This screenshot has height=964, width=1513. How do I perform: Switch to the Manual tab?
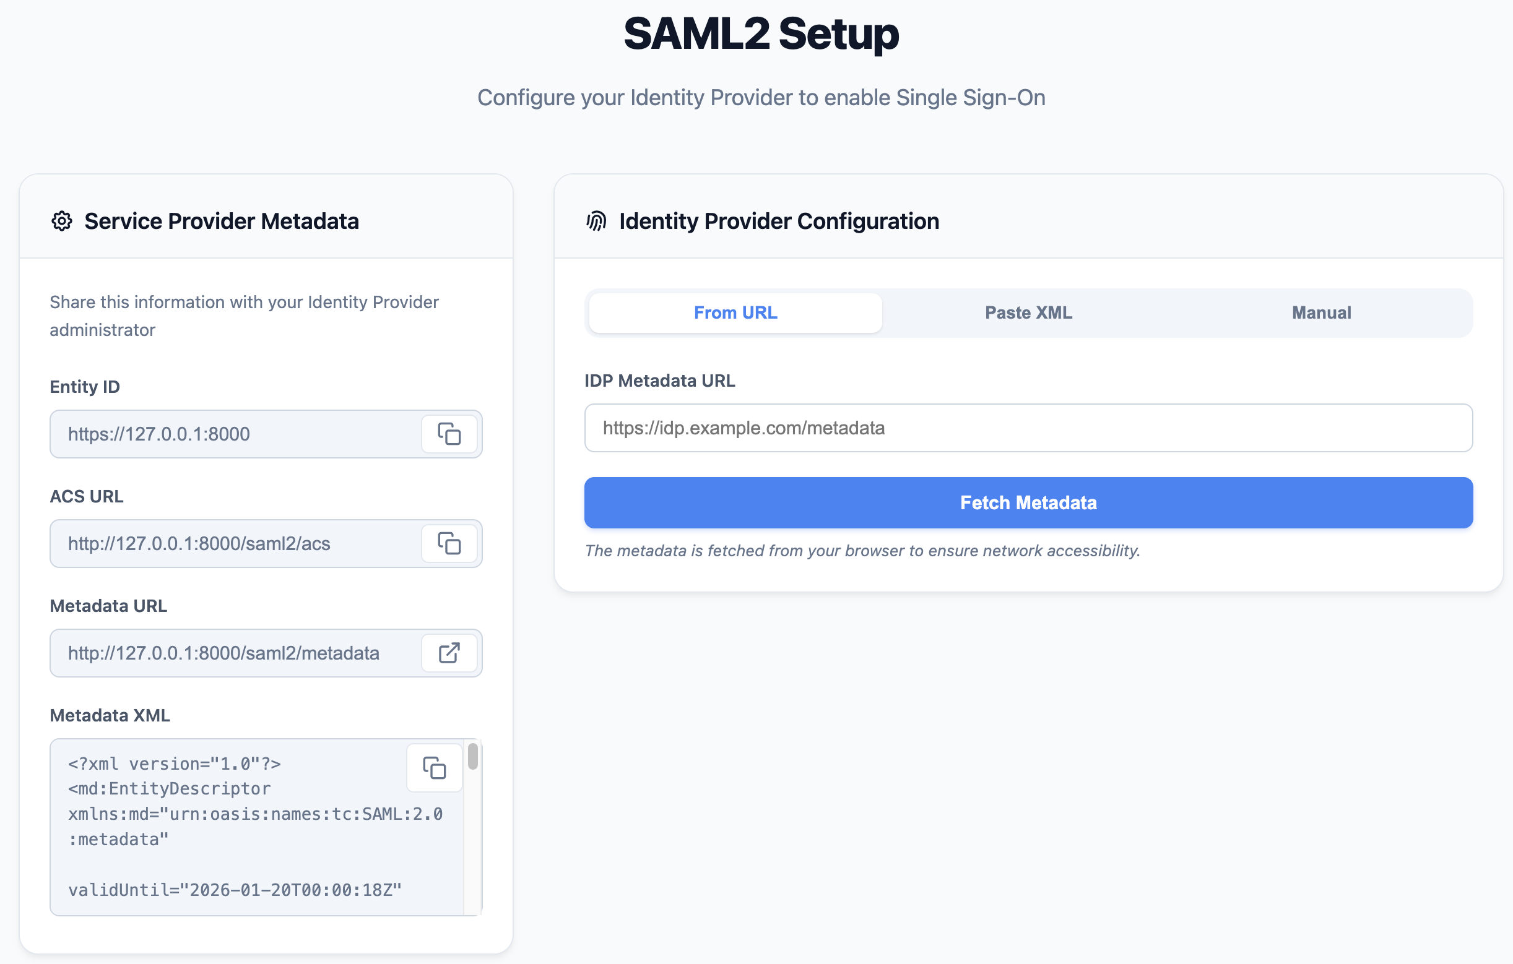pyautogui.click(x=1321, y=312)
